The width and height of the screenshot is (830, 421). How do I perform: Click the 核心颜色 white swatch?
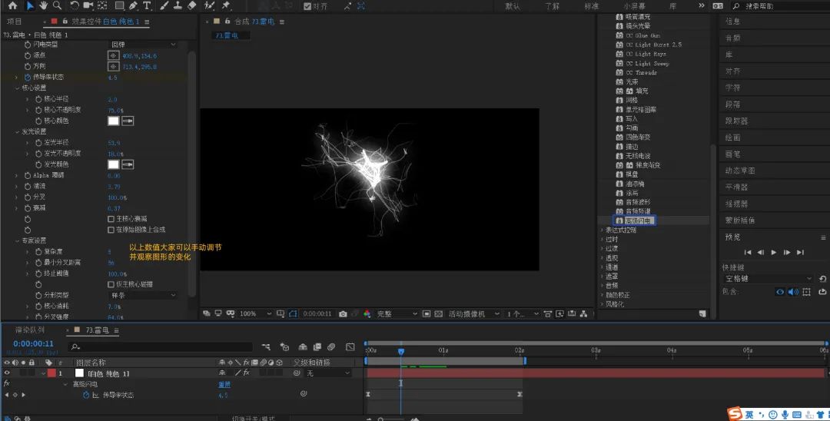[113, 121]
